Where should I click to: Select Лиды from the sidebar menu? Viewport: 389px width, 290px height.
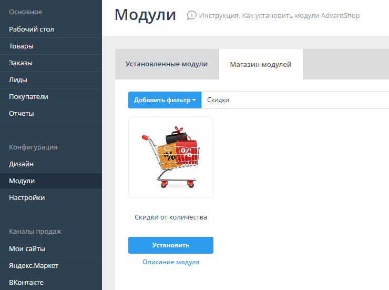[x=18, y=80]
